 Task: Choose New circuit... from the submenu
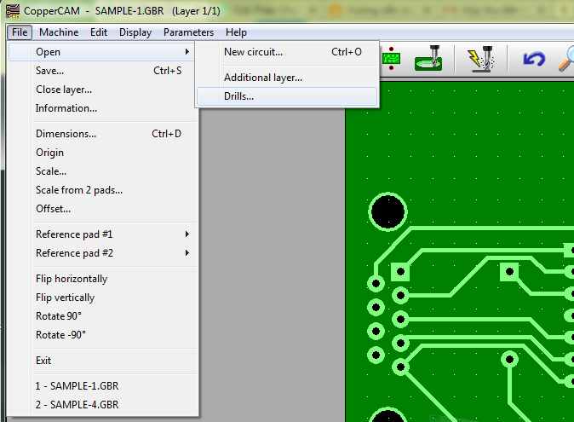point(287,52)
